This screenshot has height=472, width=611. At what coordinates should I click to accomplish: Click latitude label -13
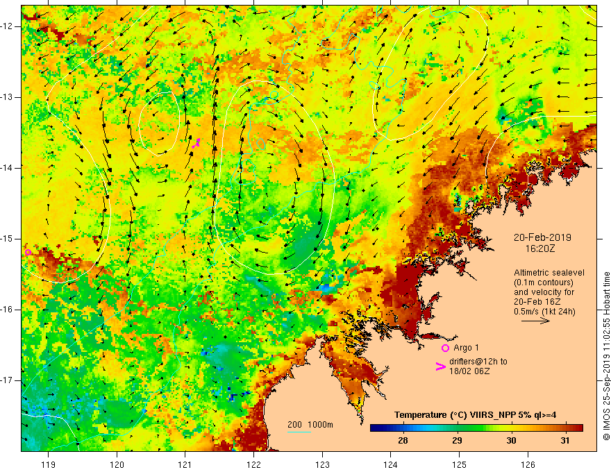tap(8, 97)
